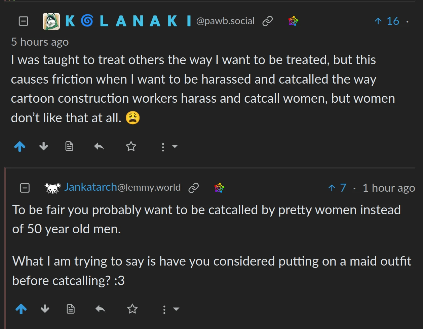View source of Jankatarch's reply
423x329 pixels.
[x=71, y=309]
